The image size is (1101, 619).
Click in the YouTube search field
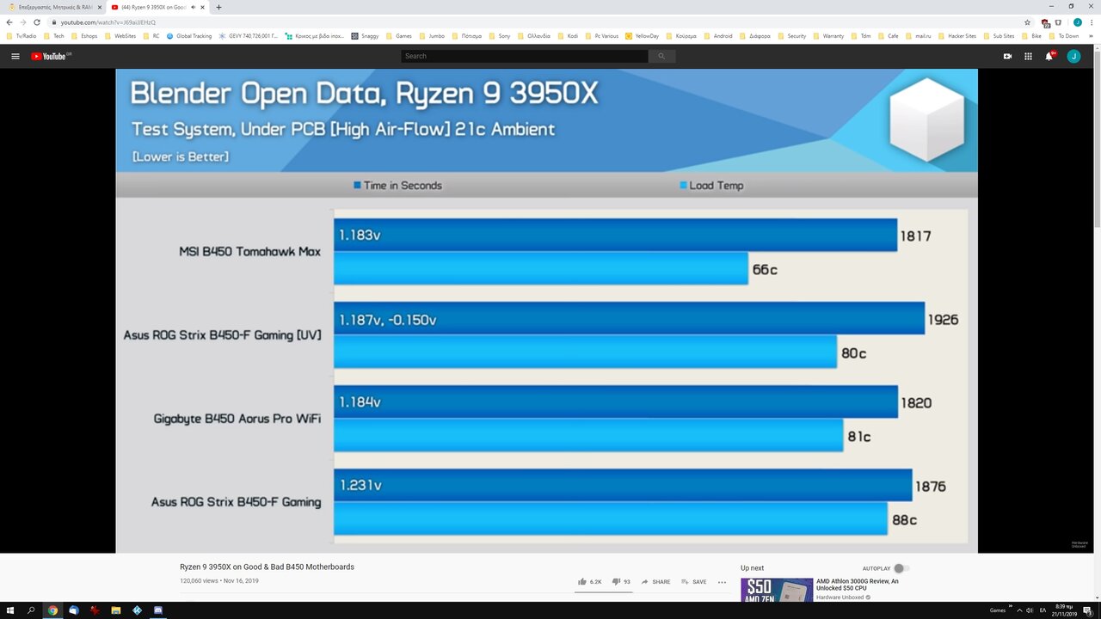[x=525, y=56]
